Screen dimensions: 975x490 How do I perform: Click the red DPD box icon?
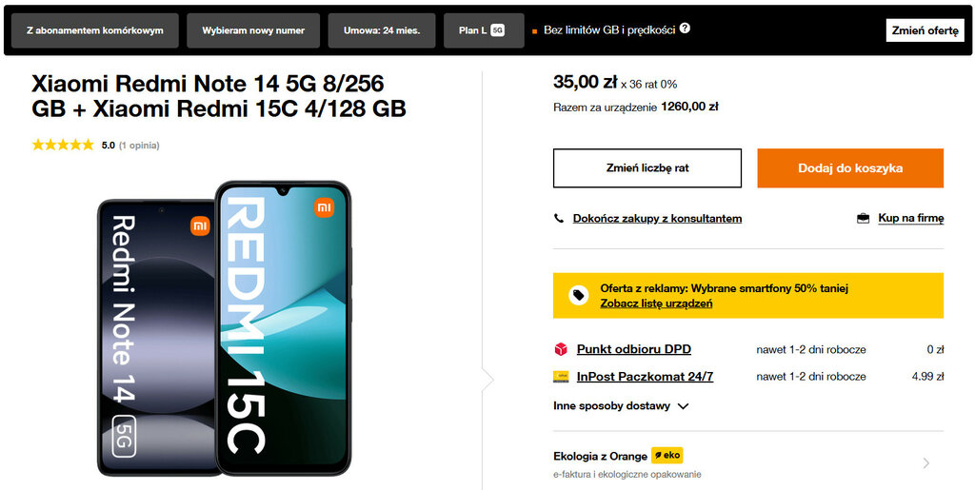561,349
